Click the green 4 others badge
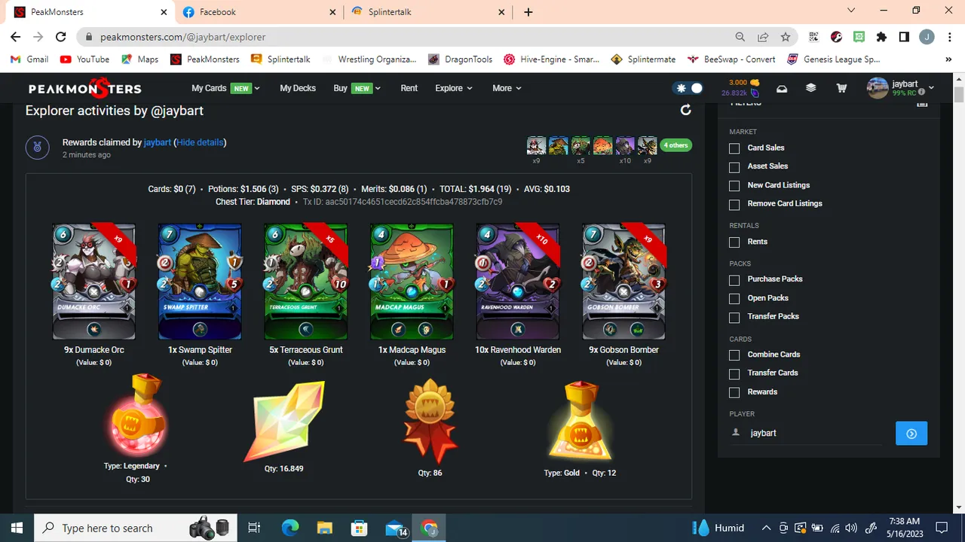Viewport: 965px width, 542px height. tap(676, 145)
